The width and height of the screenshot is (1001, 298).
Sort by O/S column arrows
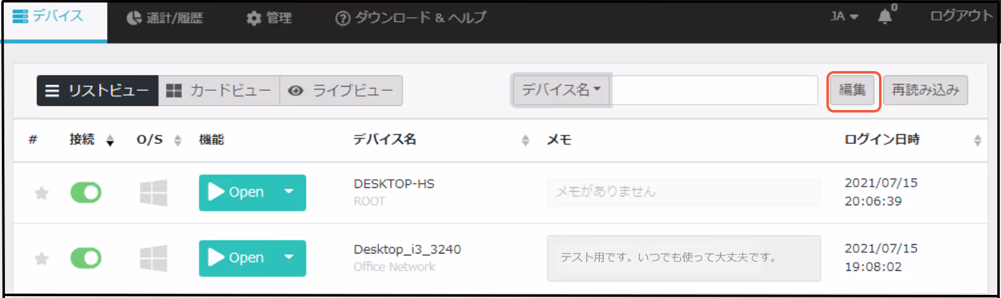(x=178, y=140)
